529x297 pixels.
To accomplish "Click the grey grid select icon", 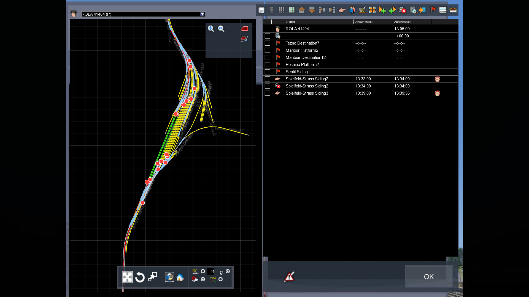I will pyautogui.click(x=282, y=10).
